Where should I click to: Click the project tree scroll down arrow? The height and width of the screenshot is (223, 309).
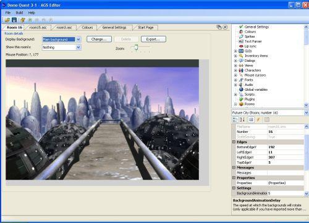306,105
